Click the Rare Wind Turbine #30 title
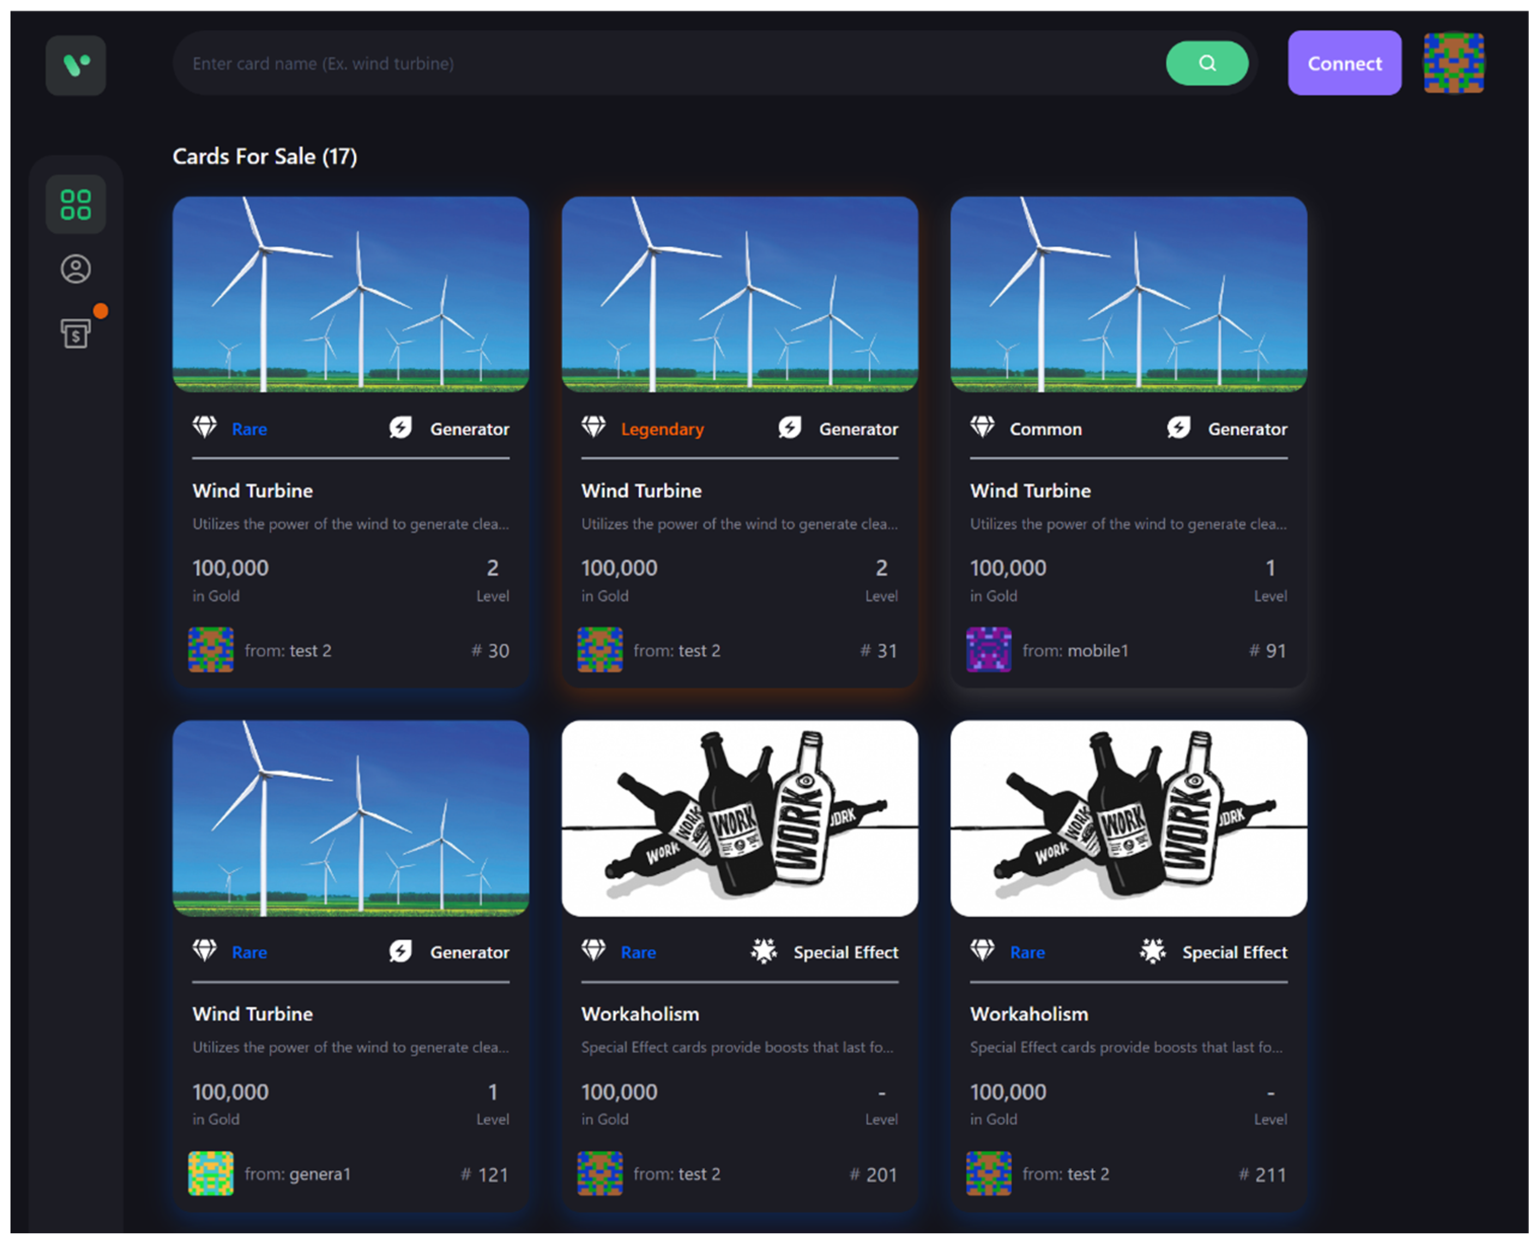The width and height of the screenshot is (1537, 1246). [x=253, y=491]
